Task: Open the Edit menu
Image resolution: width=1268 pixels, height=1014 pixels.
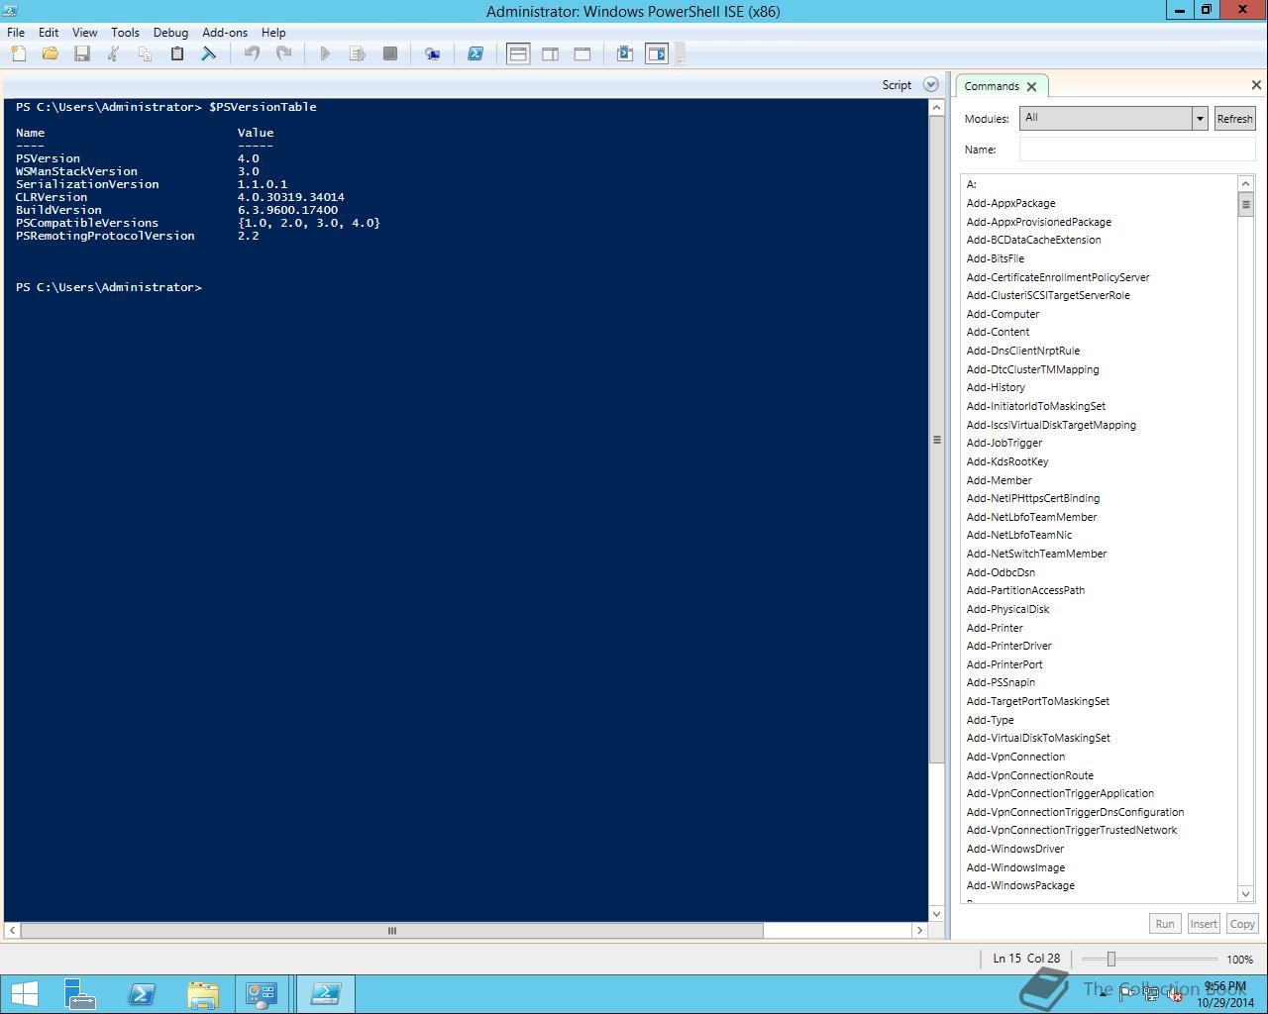Action: tap(49, 33)
